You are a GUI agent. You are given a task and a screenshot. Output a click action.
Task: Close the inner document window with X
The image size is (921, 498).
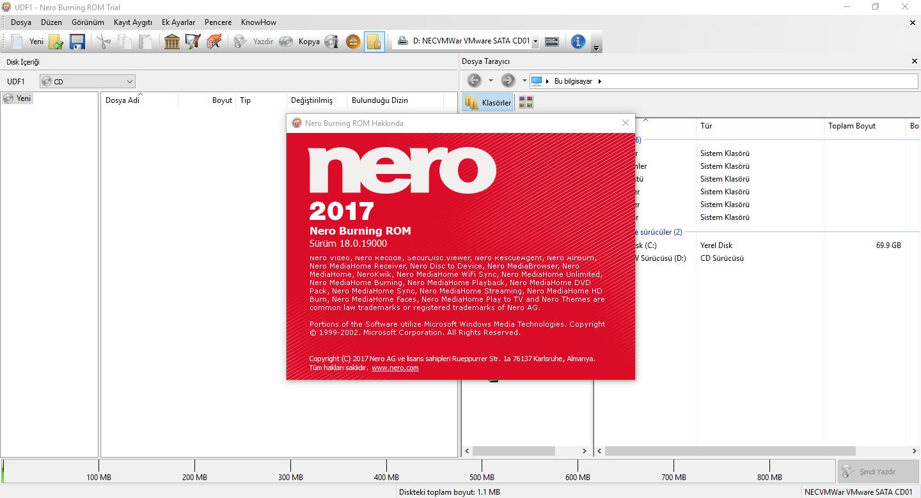click(x=913, y=22)
